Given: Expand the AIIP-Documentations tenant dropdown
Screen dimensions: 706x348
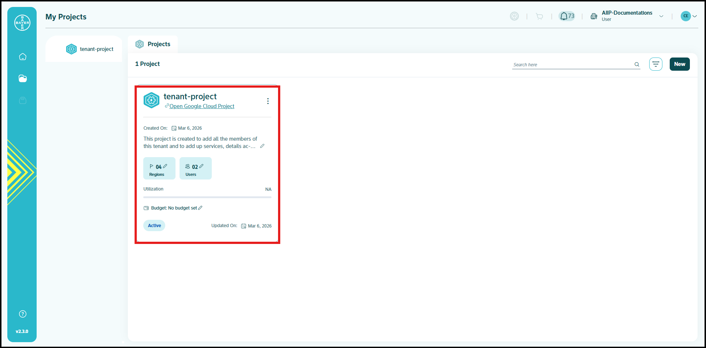Looking at the screenshot, I should 661,16.
